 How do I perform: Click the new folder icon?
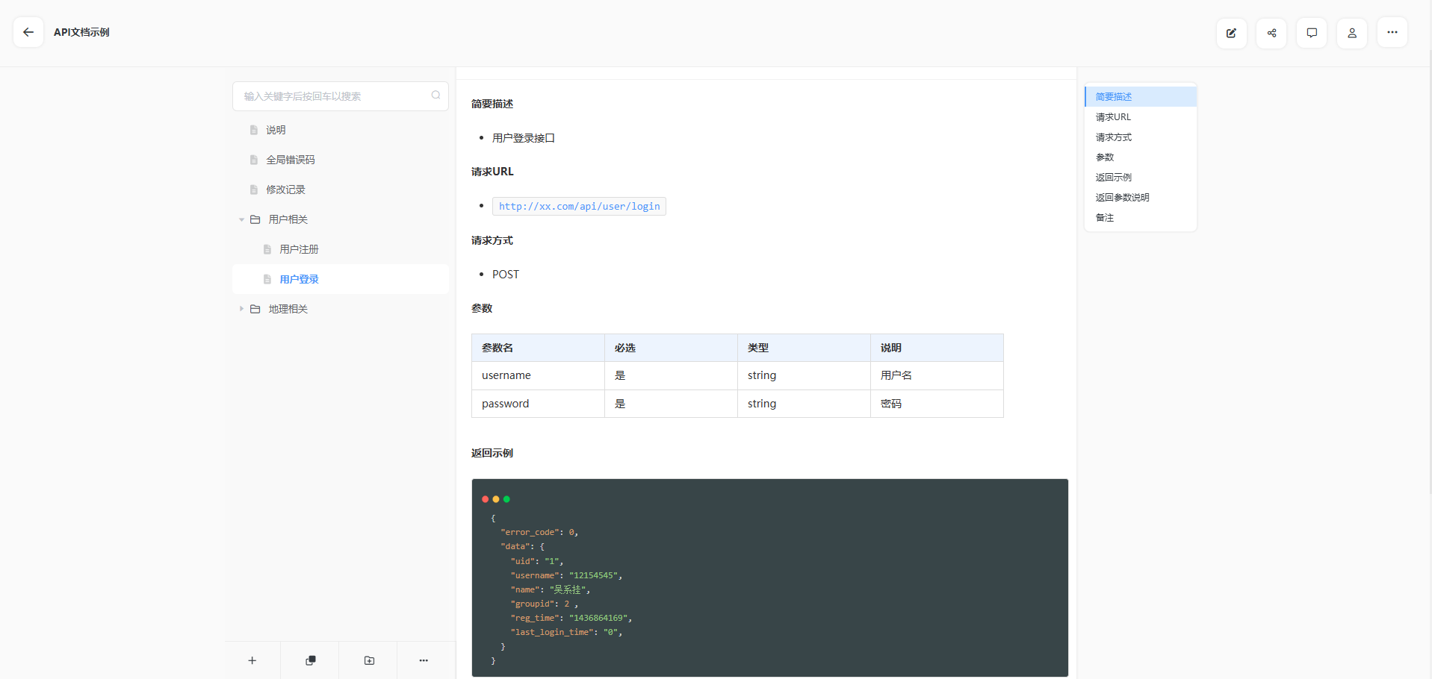369,660
